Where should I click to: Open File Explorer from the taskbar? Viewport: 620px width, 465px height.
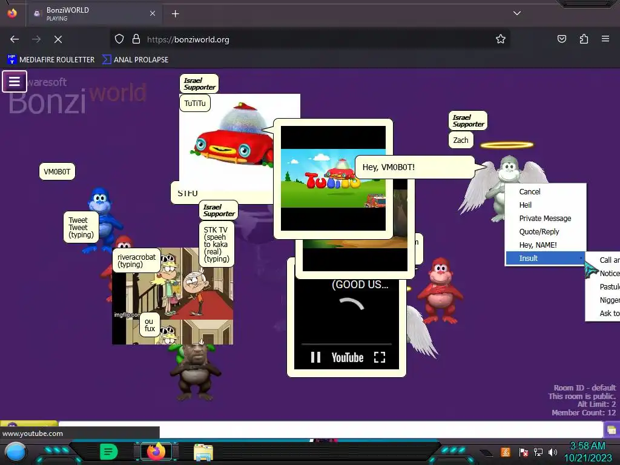(x=203, y=452)
